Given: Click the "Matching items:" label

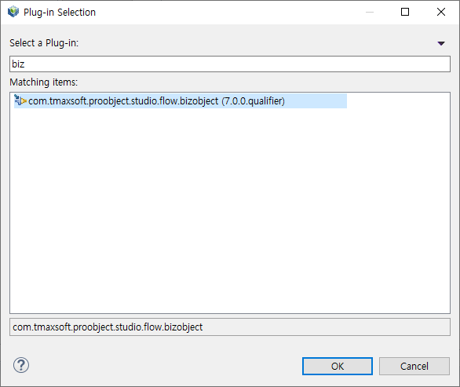Looking at the screenshot, I should coord(44,82).
